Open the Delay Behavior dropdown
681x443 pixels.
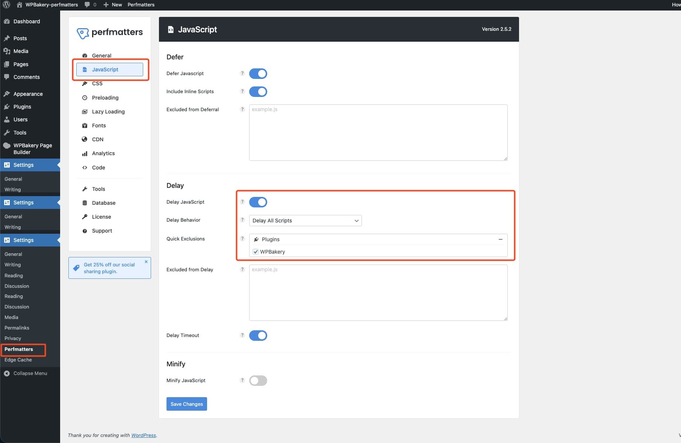tap(305, 221)
